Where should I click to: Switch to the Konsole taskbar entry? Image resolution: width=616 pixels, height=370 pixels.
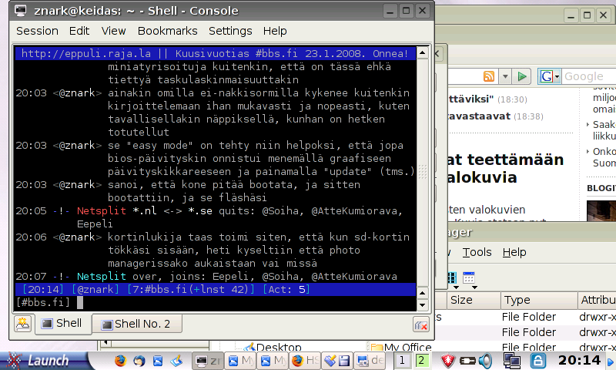point(208,361)
